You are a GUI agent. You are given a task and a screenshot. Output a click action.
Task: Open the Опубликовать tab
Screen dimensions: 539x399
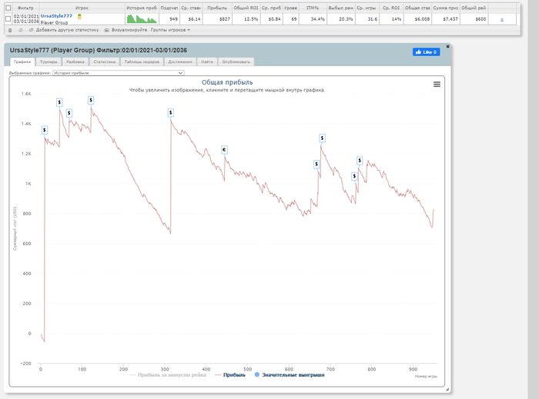tap(236, 62)
